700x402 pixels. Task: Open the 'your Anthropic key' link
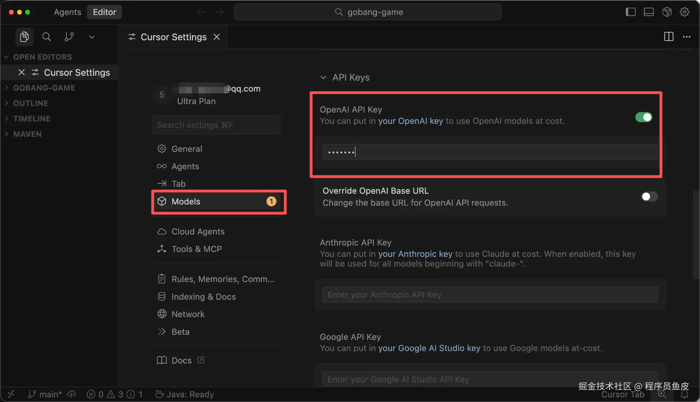415,254
